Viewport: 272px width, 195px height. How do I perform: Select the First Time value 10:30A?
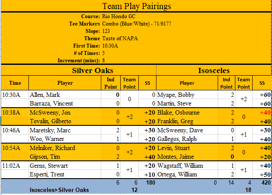tap(110, 45)
